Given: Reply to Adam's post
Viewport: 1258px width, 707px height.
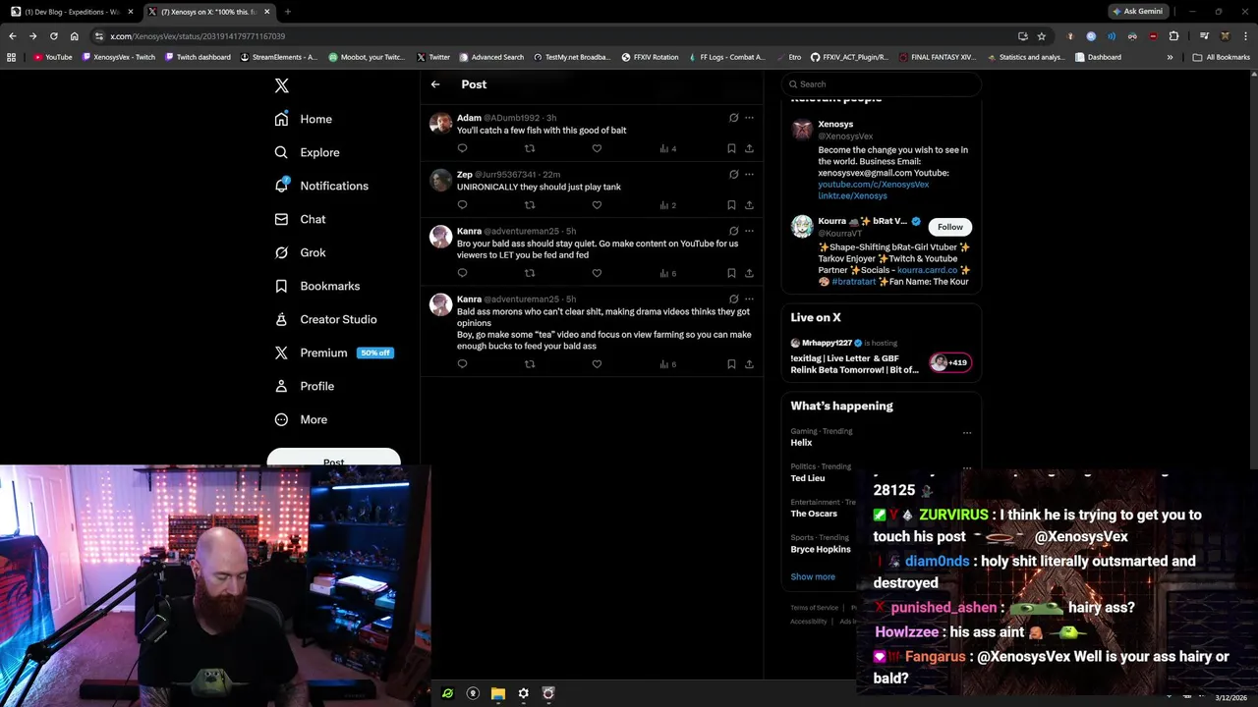Looking at the screenshot, I should 462,148.
